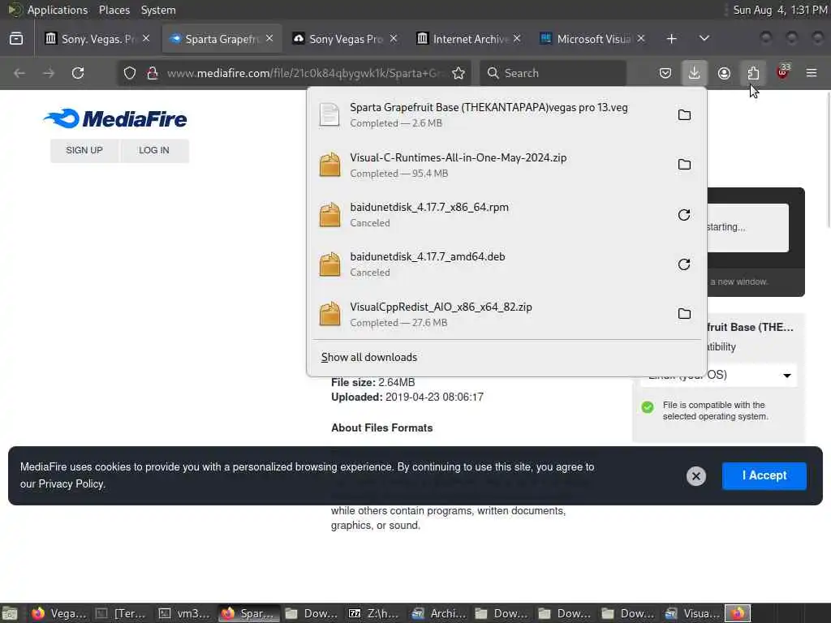This screenshot has width=831, height=623.
Task: Open the [Ter... terminal in taskbar
Action: click(x=121, y=613)
